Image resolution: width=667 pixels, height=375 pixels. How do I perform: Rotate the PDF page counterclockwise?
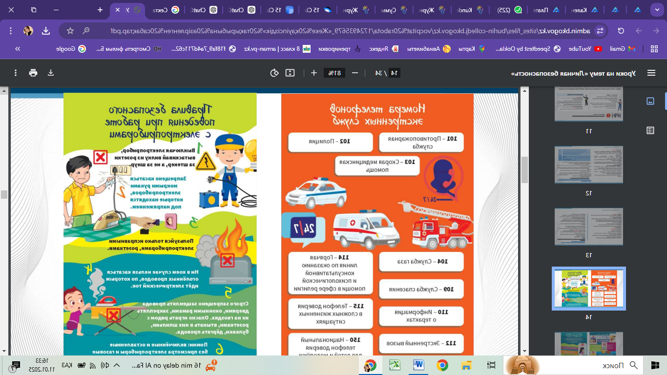274,73
